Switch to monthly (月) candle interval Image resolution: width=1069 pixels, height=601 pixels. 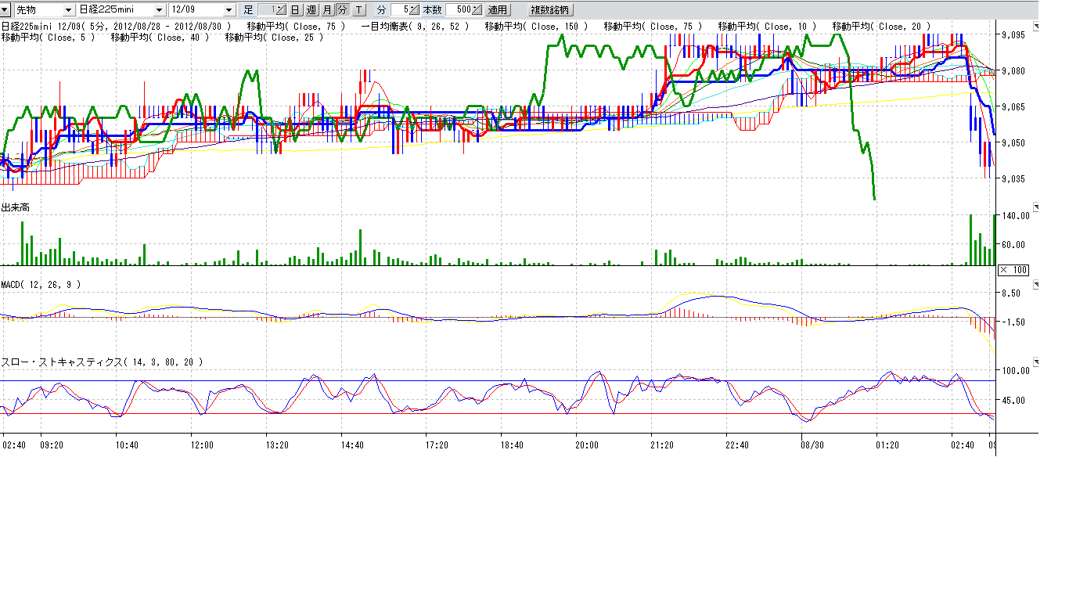[327, 10]
